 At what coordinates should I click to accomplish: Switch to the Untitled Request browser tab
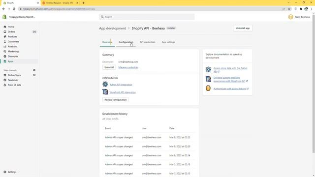60,3
